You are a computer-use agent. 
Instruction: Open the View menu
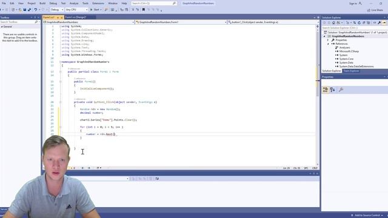tap(21, 3)
